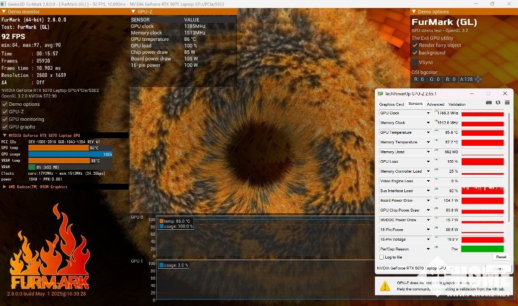The height and width of the screenshot is (306, 518).
Task: Open the GPU Chip Power Draw dropdown
Action: pos(428,210)
